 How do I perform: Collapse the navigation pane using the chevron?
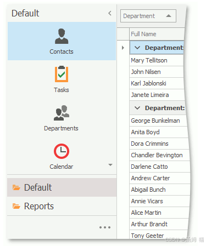click(x=110, y=13)
